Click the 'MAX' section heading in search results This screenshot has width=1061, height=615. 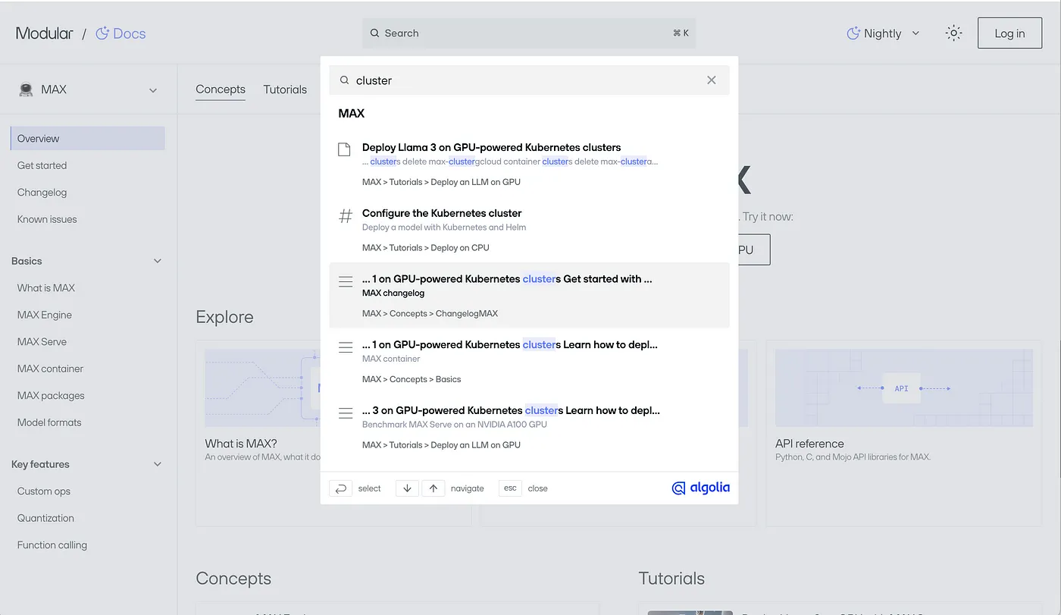coord(352,114)
